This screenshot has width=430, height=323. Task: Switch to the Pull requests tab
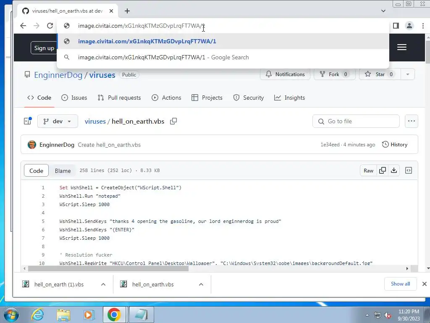click(x=119, y=98)
